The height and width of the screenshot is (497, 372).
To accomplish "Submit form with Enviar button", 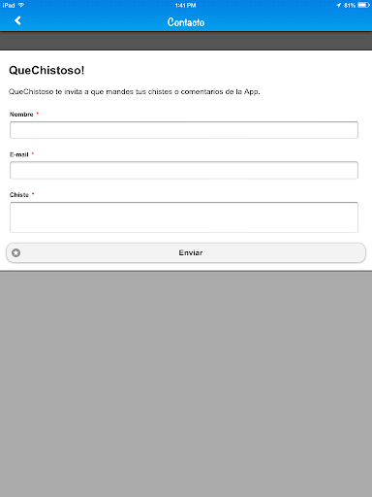I will 186,252.
